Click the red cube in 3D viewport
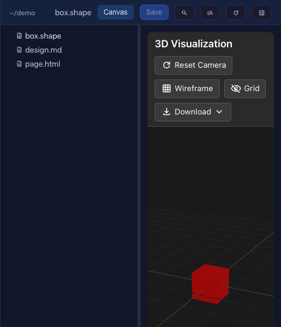This screenshot has height=327, width=281. click(x=210, y=284)
